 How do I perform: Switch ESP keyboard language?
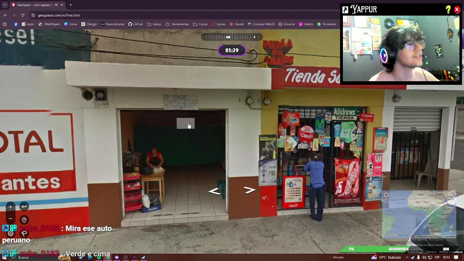tap(437, 257)
